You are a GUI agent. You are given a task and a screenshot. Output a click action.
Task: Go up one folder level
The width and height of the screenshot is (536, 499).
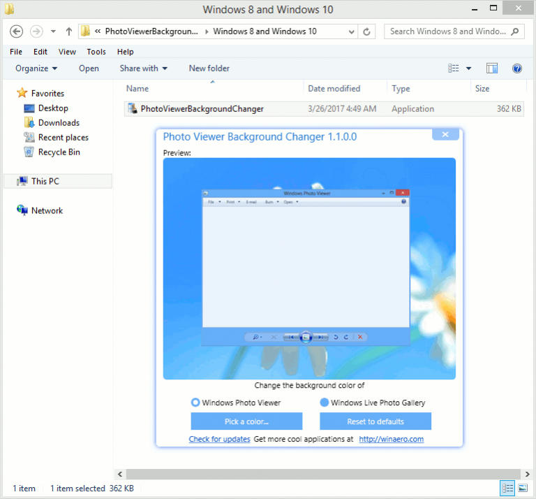tap(68, 31)
